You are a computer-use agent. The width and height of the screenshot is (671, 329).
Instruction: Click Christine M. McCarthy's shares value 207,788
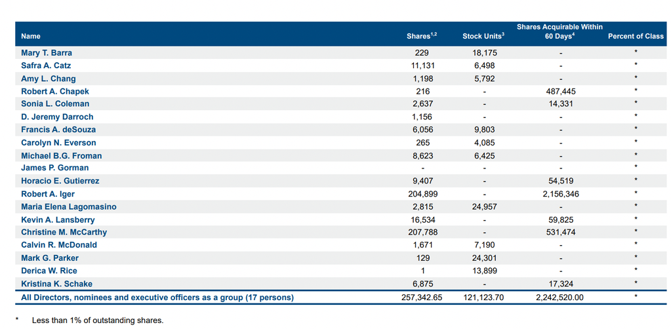[422, 232]
